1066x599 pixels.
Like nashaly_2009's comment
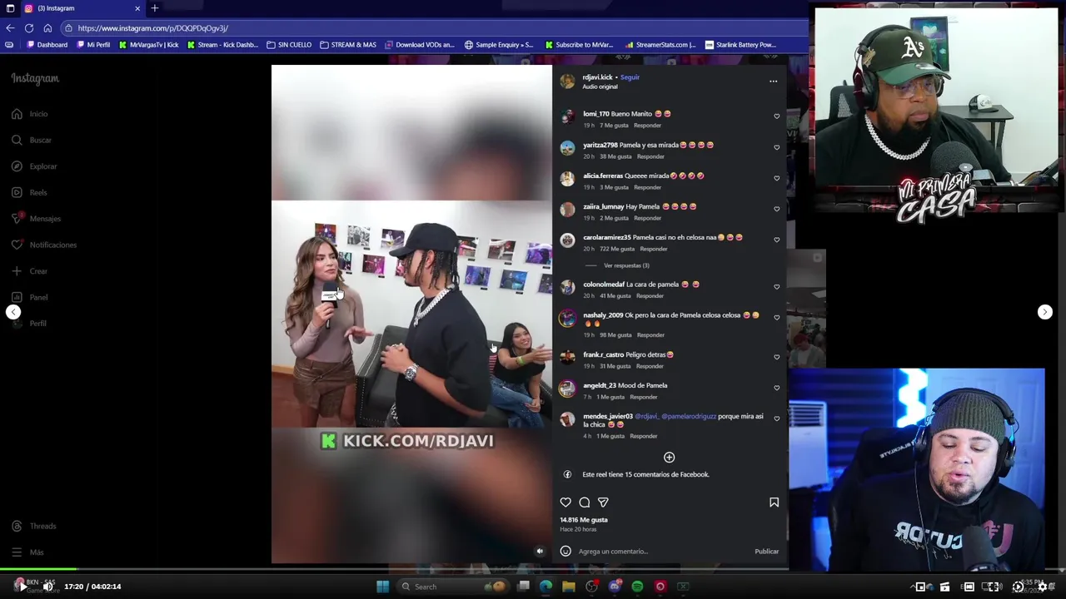pyautogui.click(x=777, y=318)
